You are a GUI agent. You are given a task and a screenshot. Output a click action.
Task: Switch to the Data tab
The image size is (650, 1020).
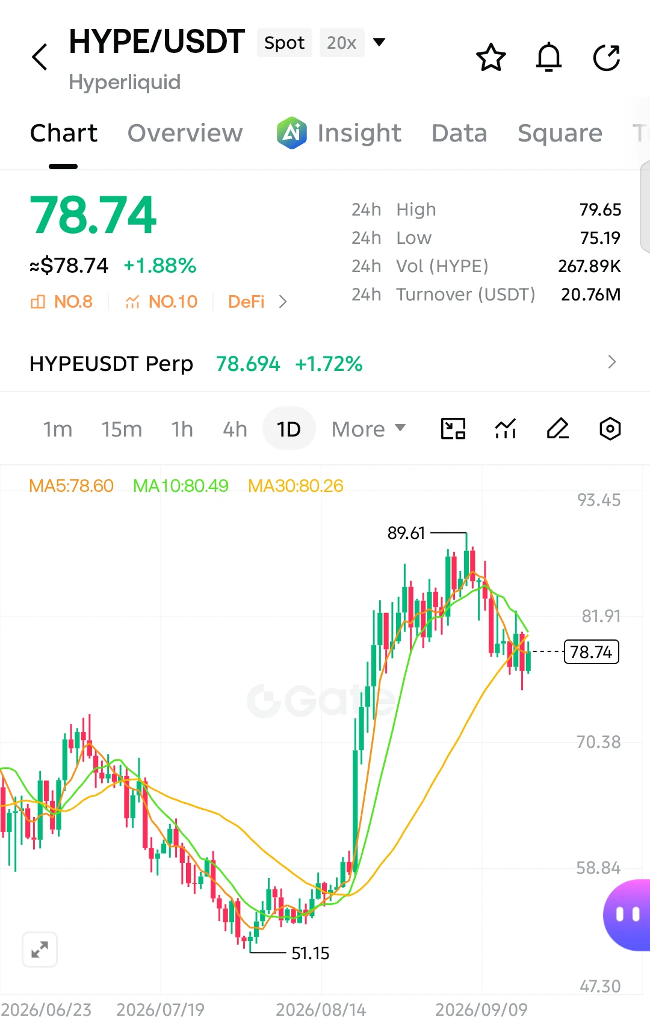(459, 133)
